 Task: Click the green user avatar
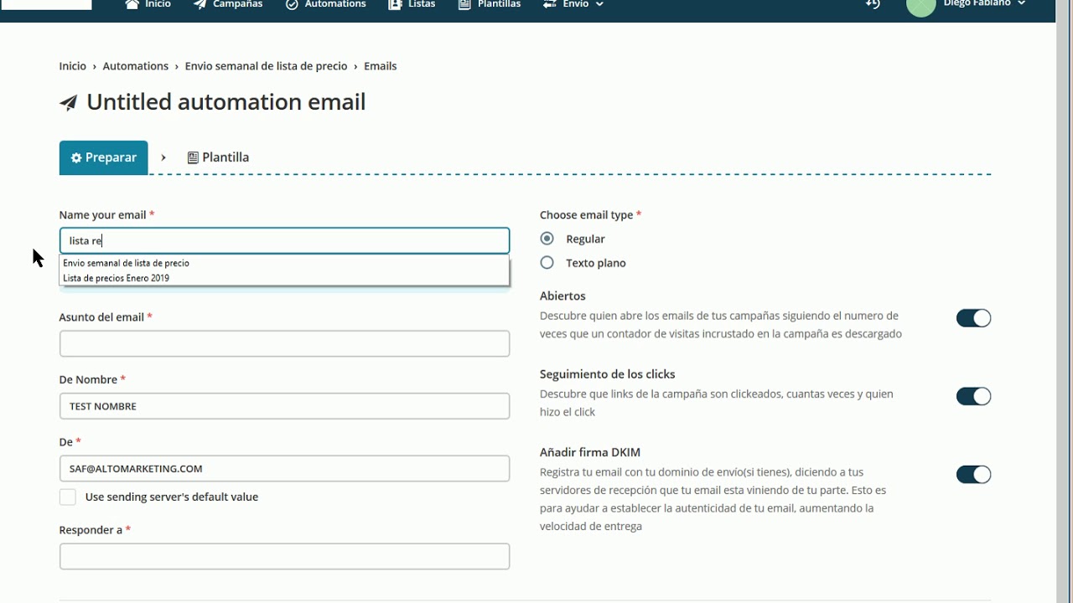(920, 7)
